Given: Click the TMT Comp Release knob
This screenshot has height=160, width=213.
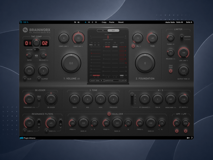Looking at the screenshot, I should (43, 56).
